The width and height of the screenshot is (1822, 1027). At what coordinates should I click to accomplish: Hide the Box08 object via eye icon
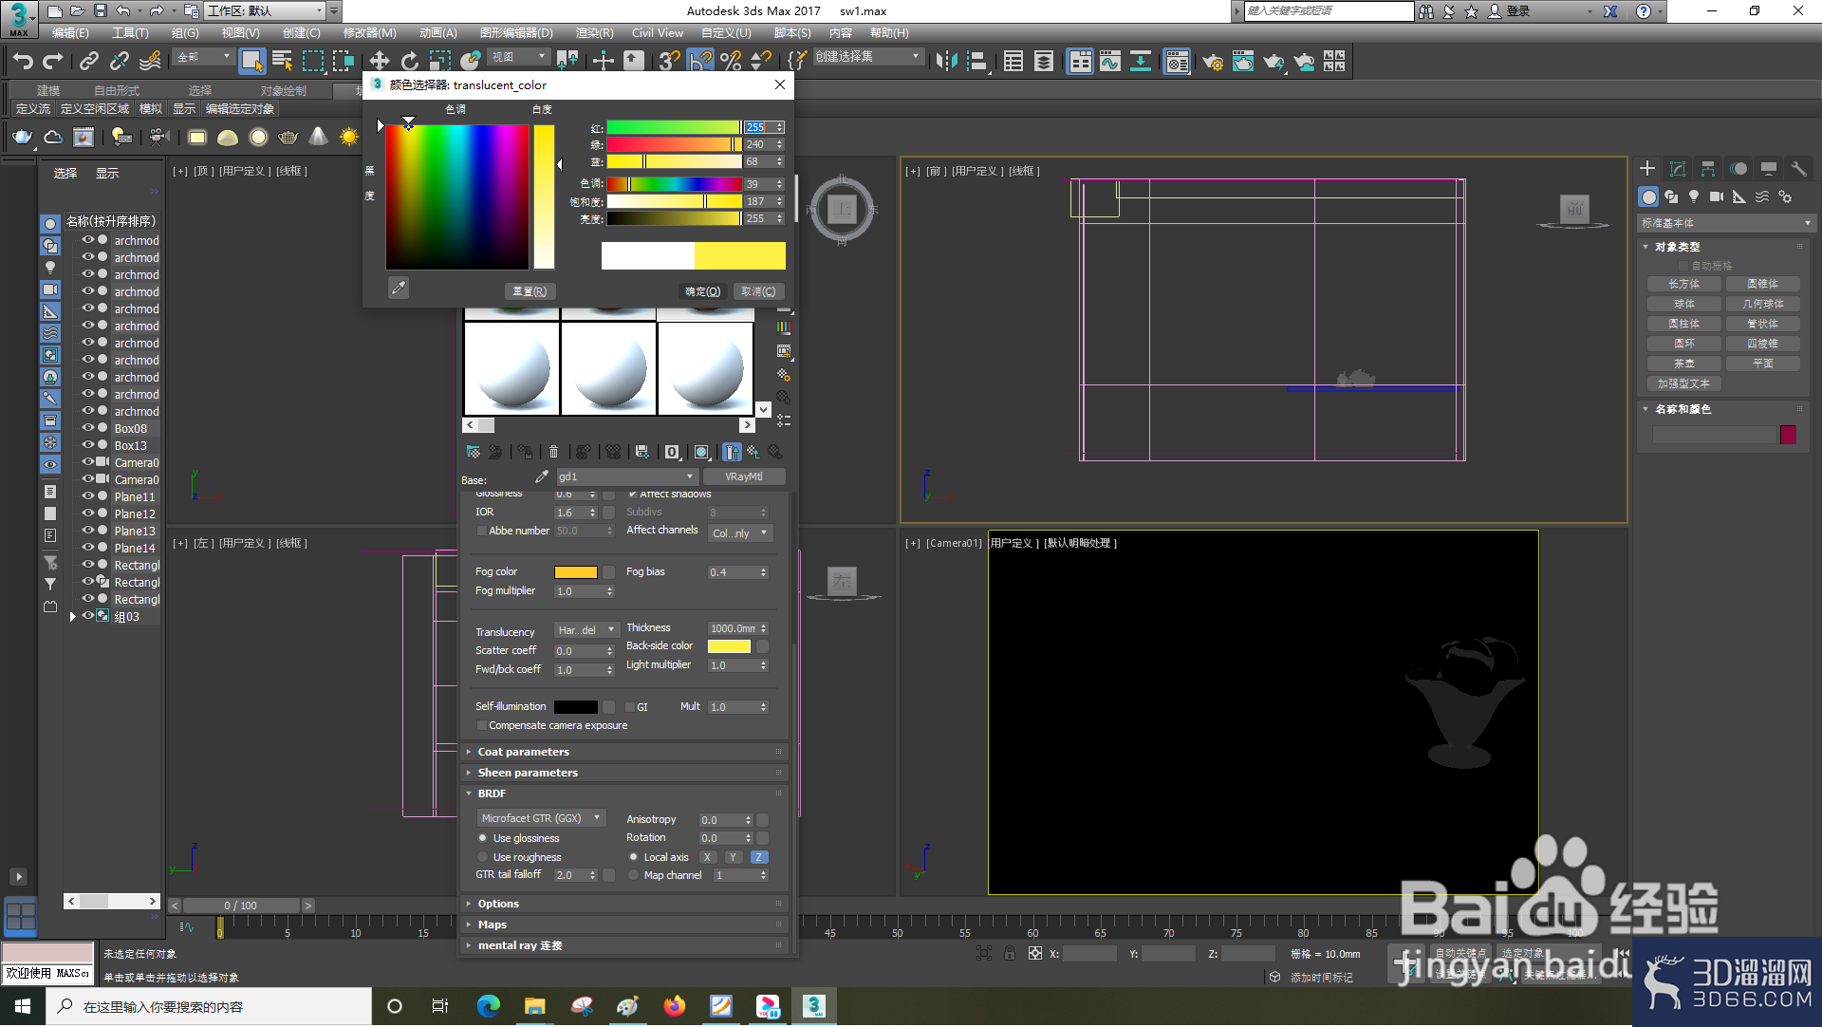pos(88,428)
